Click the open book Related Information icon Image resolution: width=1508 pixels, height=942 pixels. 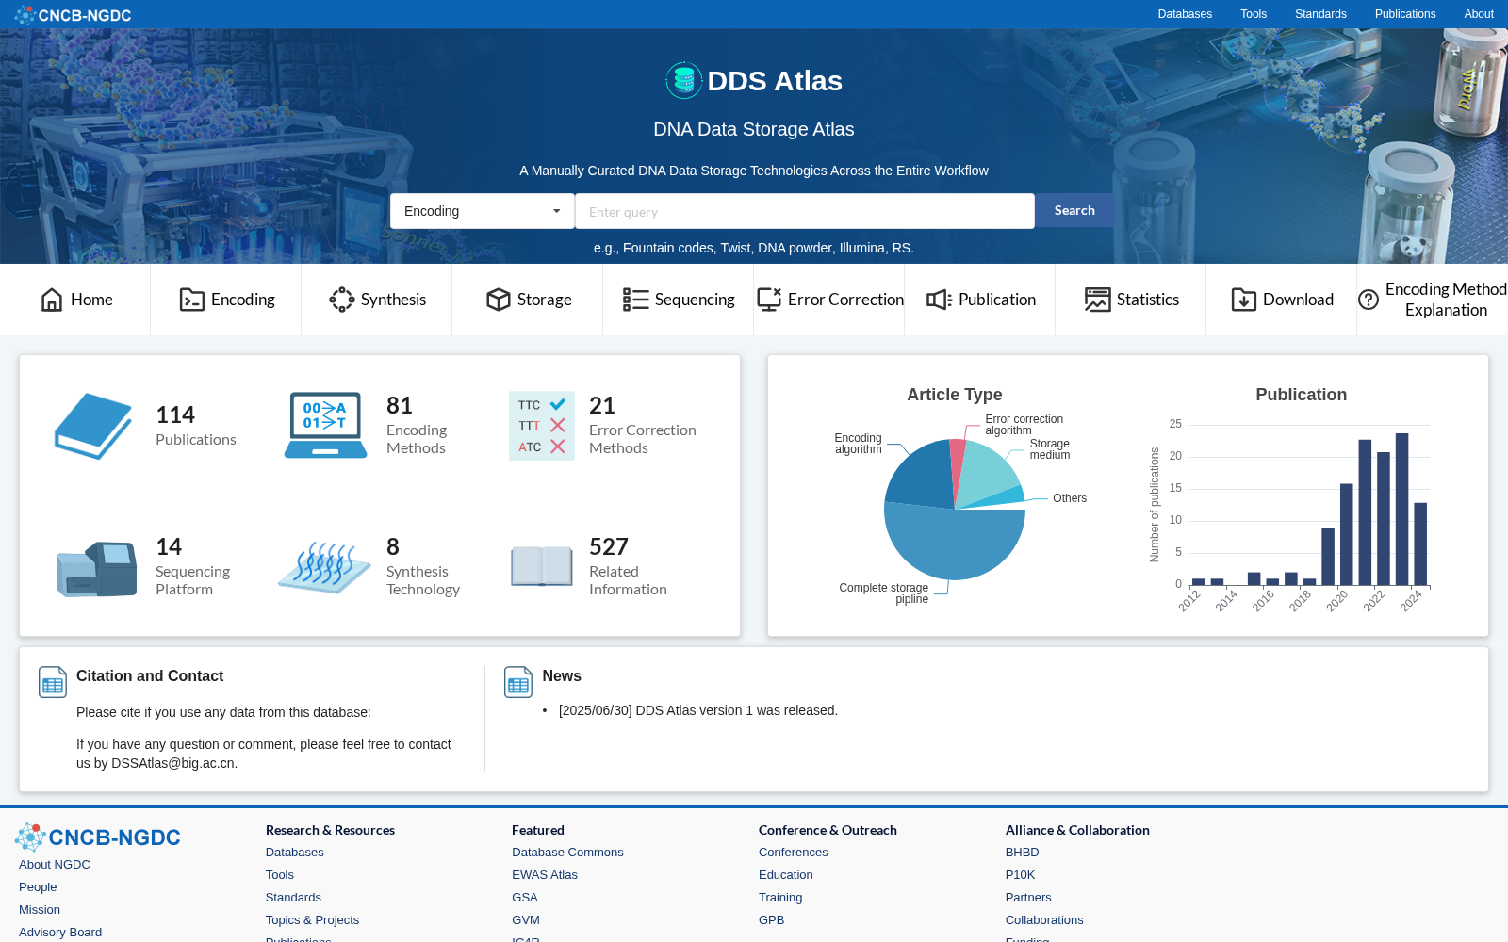(542, 567)
